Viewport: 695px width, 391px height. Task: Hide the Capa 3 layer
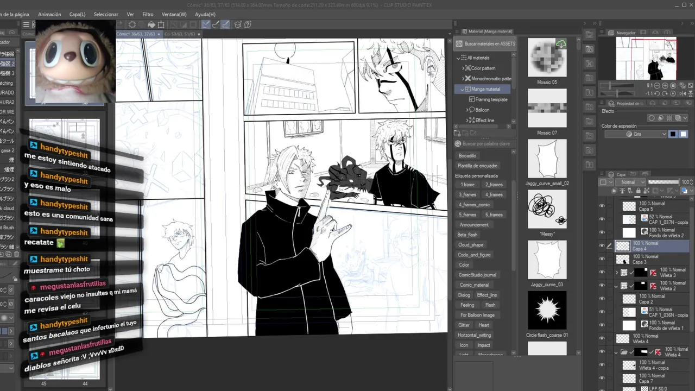(x=602, y=259)
